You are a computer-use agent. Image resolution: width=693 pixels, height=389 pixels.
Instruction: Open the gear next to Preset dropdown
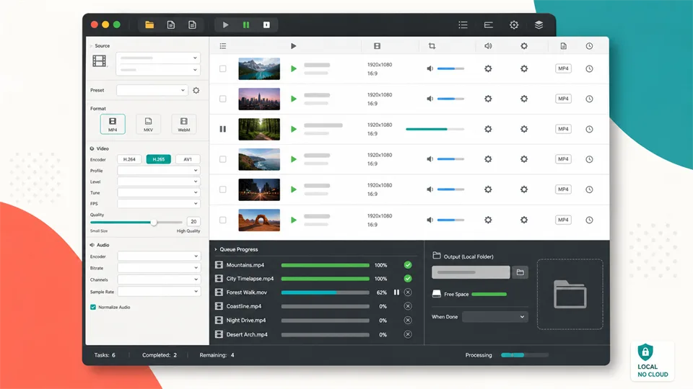click(196, 91)
